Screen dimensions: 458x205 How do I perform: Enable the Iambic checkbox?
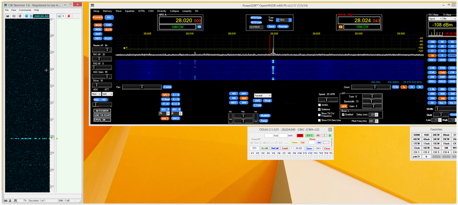coord(319,105)
